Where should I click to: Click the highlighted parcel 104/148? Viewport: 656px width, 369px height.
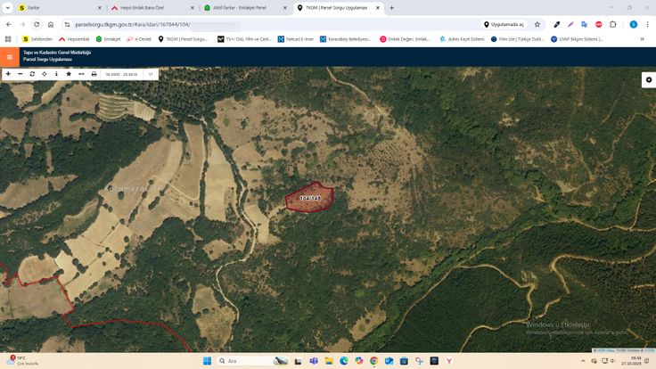coord(309,198)
